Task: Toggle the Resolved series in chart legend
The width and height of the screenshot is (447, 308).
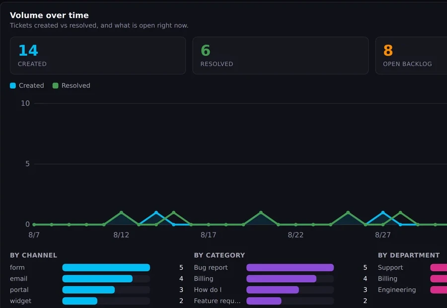Action: pyautogui.click(x=71, y=85)
